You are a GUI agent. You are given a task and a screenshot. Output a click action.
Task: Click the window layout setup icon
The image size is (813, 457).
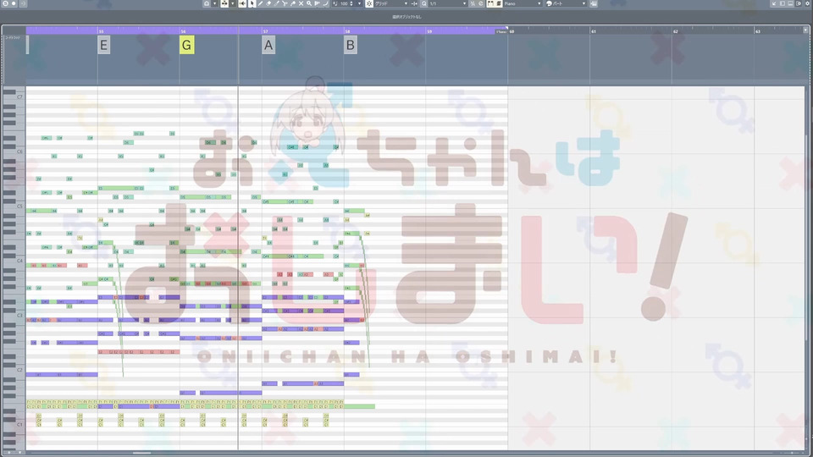click(799, 3)
